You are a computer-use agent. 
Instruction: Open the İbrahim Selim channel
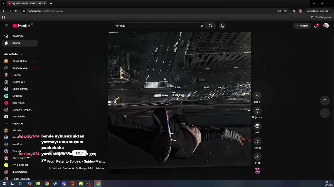coord(20,172)
